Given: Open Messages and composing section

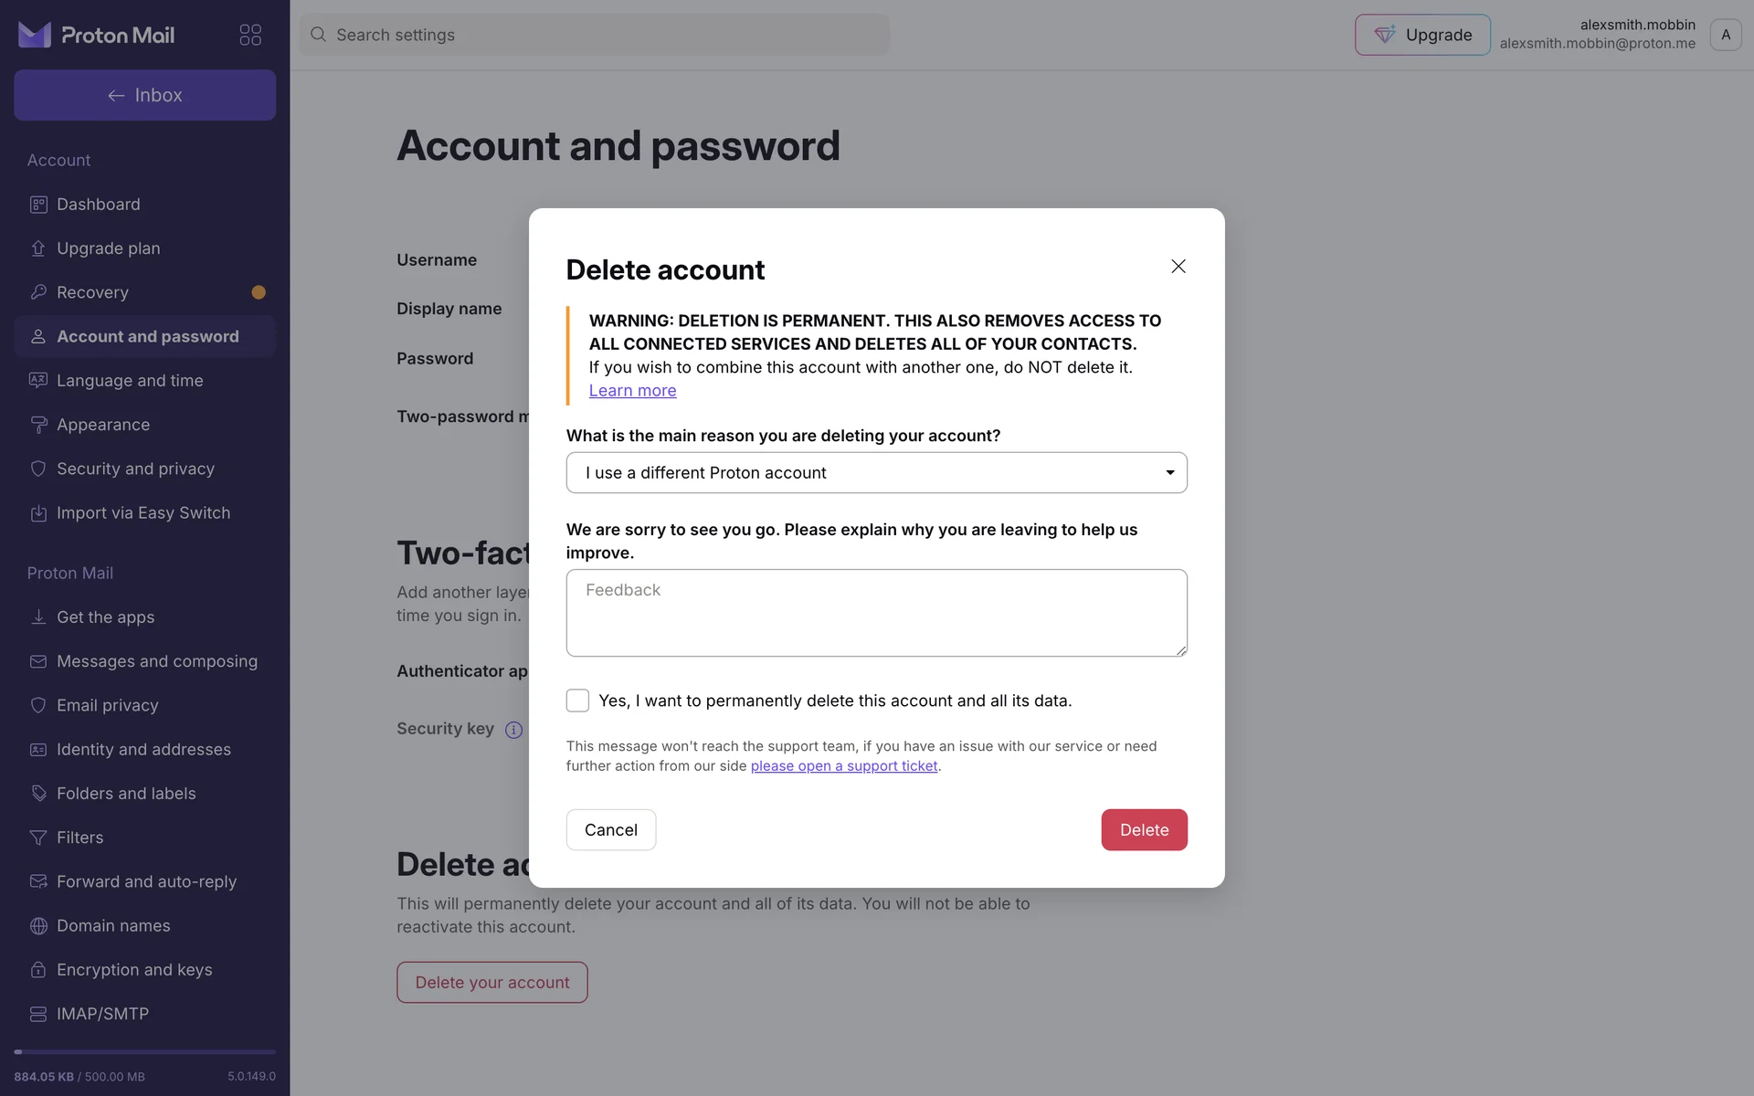Looking at the screenshot, I should pos(156,661).
